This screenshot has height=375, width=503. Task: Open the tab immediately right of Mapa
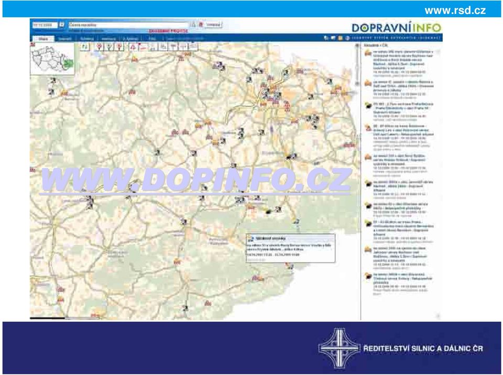point(64,39)
